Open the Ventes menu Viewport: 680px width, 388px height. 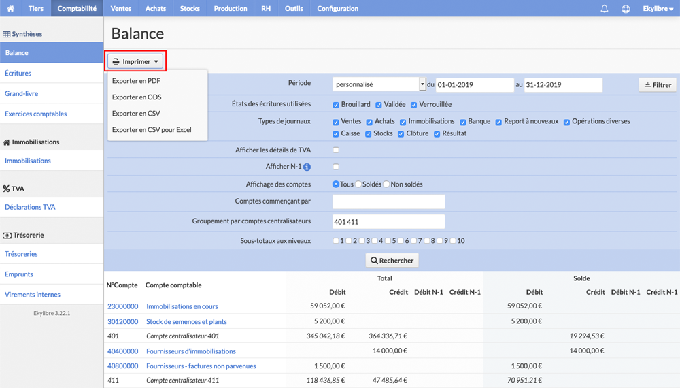coord(120,8)
